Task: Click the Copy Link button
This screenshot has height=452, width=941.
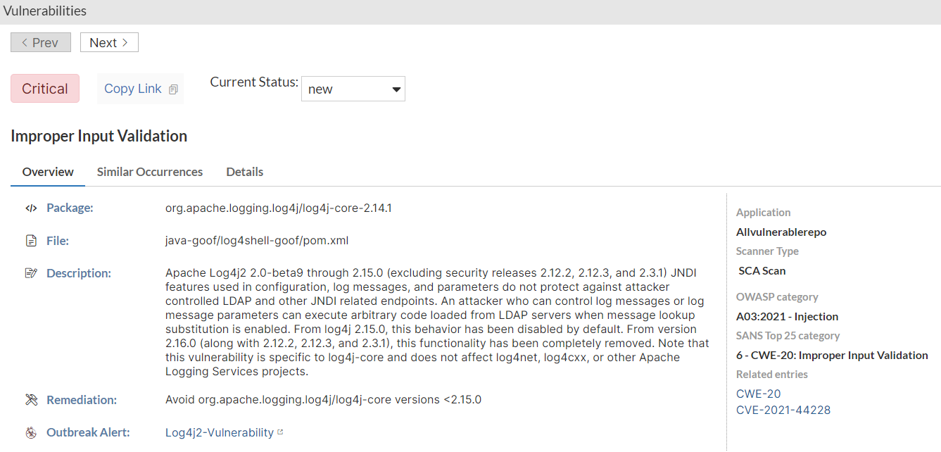Action: [132, 87]
